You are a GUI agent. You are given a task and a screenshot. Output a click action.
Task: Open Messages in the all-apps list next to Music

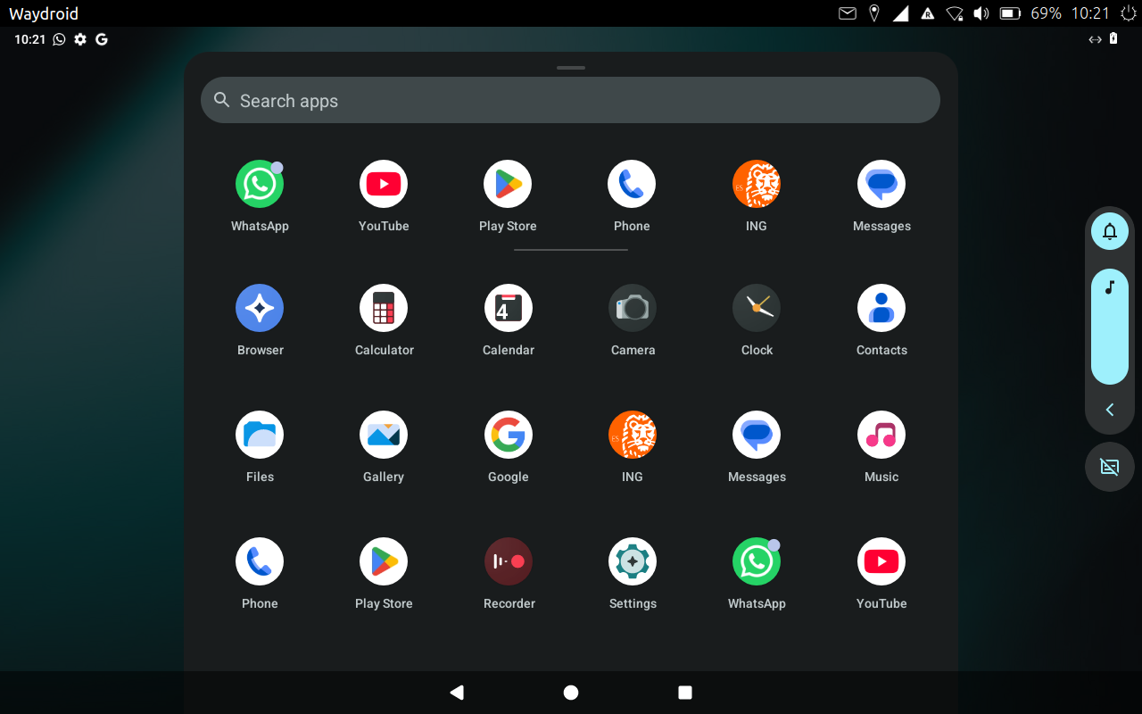click(757, 436)
